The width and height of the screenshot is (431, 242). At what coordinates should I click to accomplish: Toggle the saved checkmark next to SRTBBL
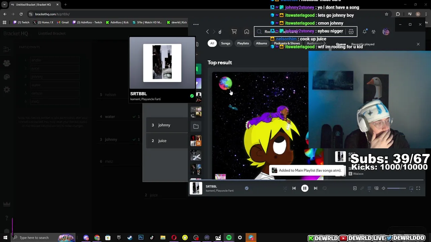(246, 189)
